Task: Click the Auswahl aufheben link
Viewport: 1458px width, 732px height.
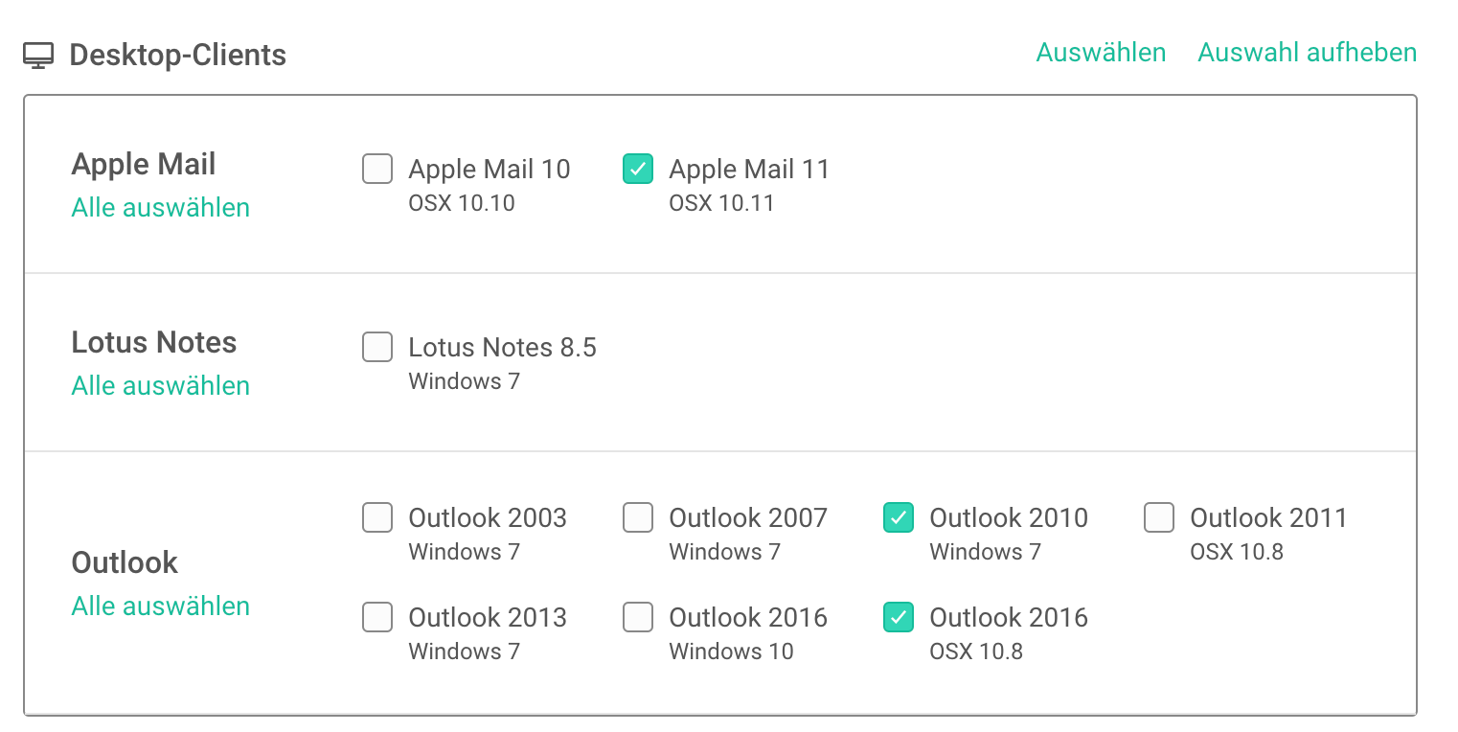Action: point(1307,52)
